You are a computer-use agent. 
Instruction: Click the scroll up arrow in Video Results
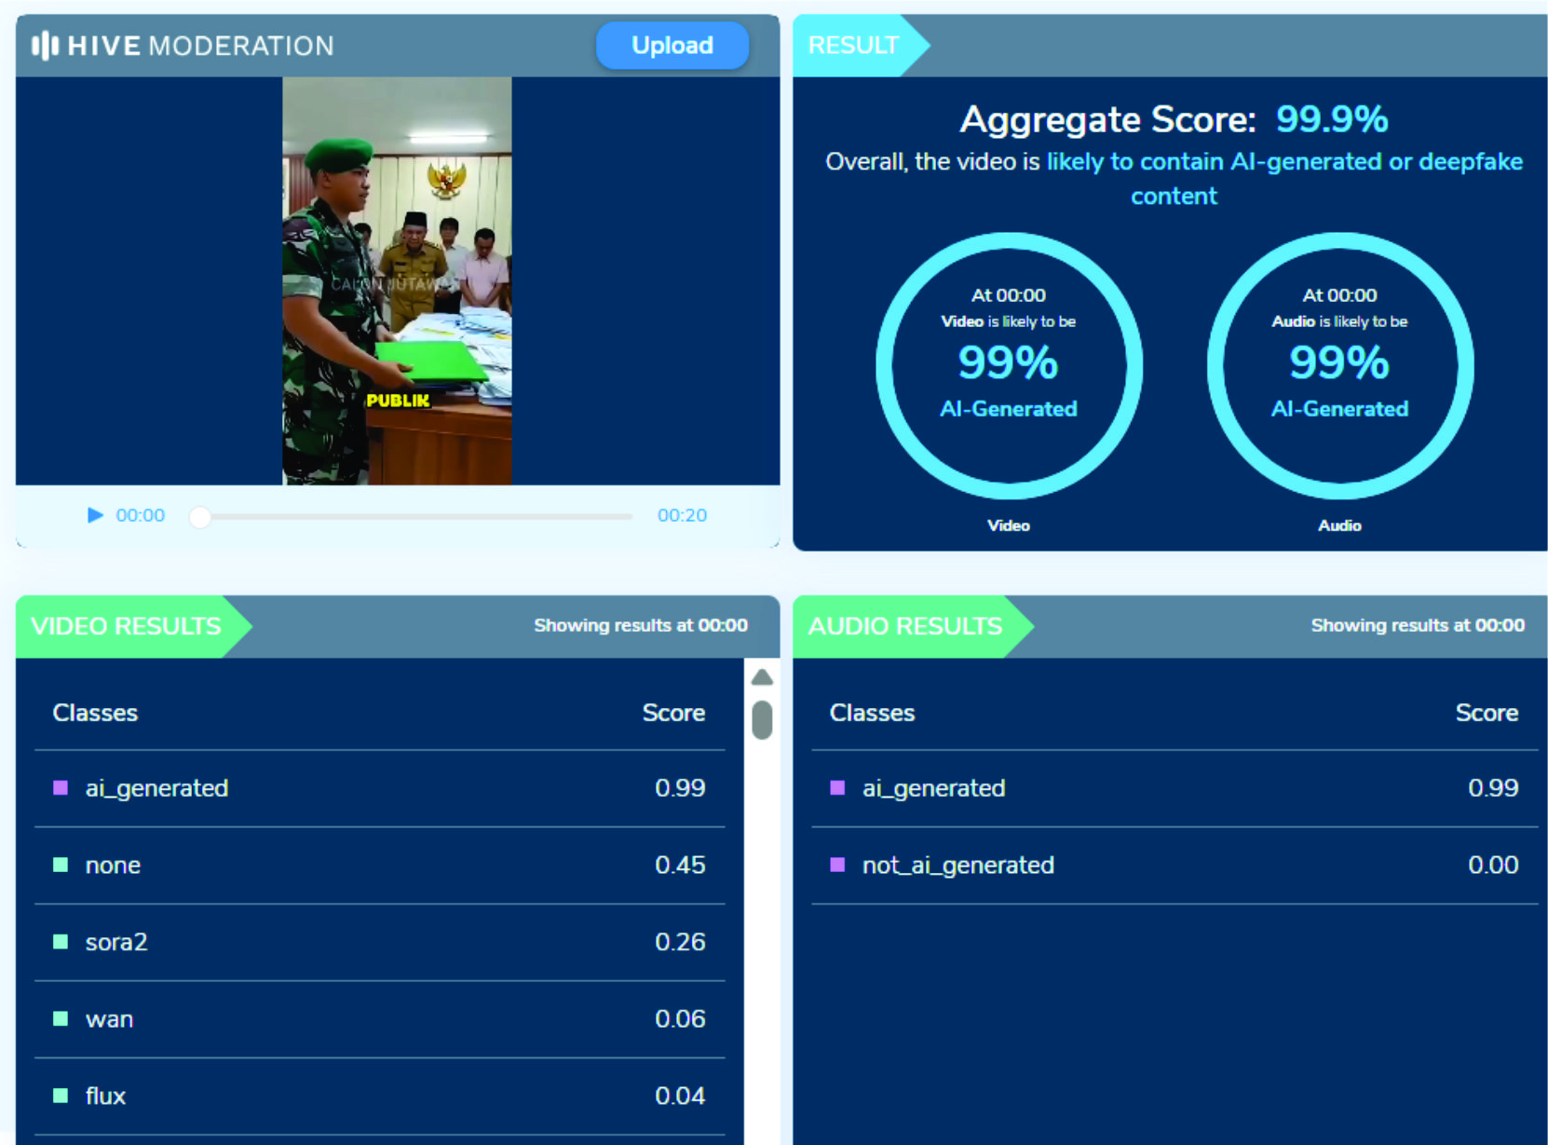762,677
